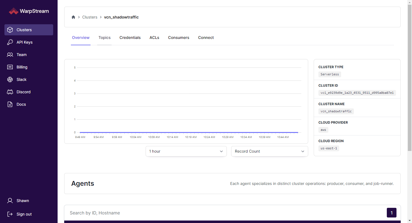Click the CLUSTER ID label
Image resolution: width=412 pixels, height=223 pixels.
[x=328, y=86]
